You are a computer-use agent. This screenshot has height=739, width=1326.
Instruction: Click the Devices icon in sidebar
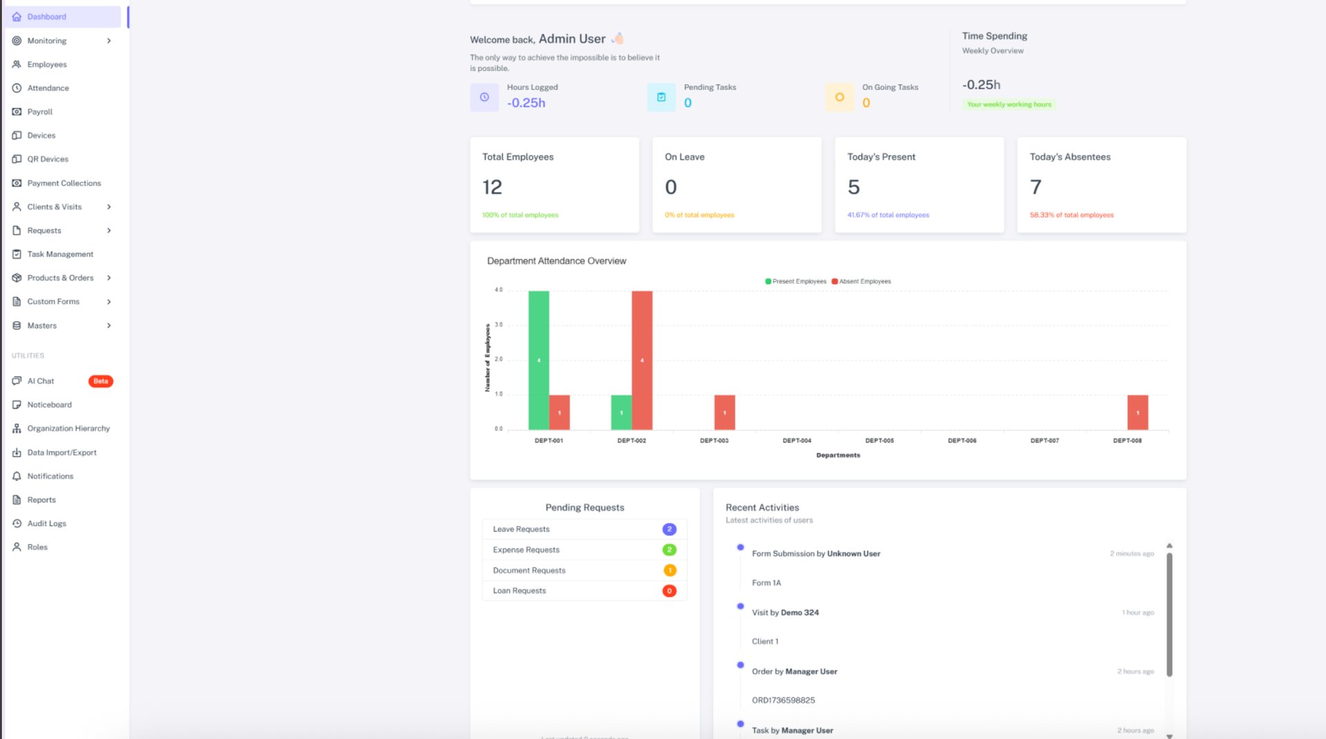17,135
